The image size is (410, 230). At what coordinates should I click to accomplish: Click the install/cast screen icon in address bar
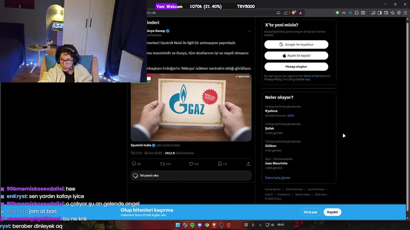[278, 13]
